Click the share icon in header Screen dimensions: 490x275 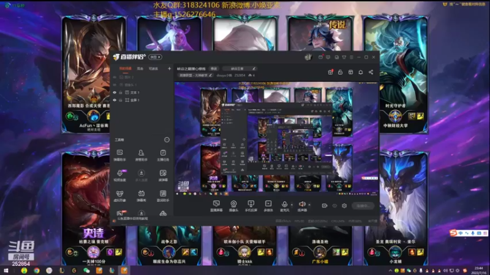[x=371, y=72]
